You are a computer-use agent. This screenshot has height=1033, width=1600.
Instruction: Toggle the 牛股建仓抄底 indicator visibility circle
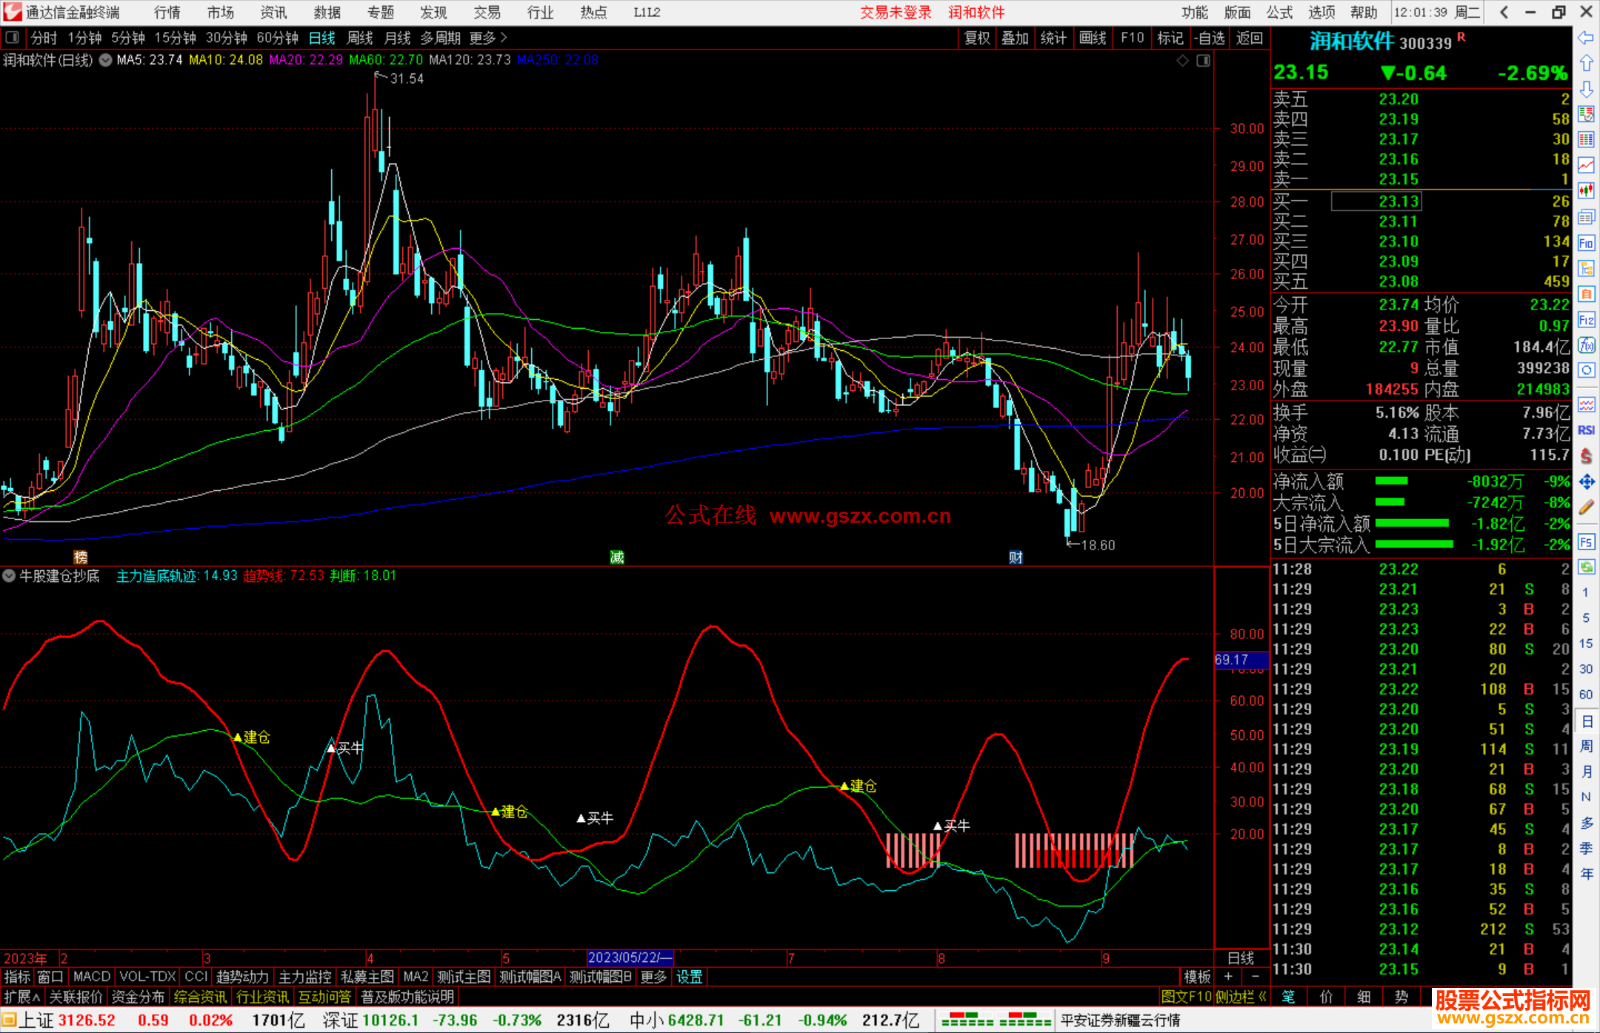(x=9, y=575)
